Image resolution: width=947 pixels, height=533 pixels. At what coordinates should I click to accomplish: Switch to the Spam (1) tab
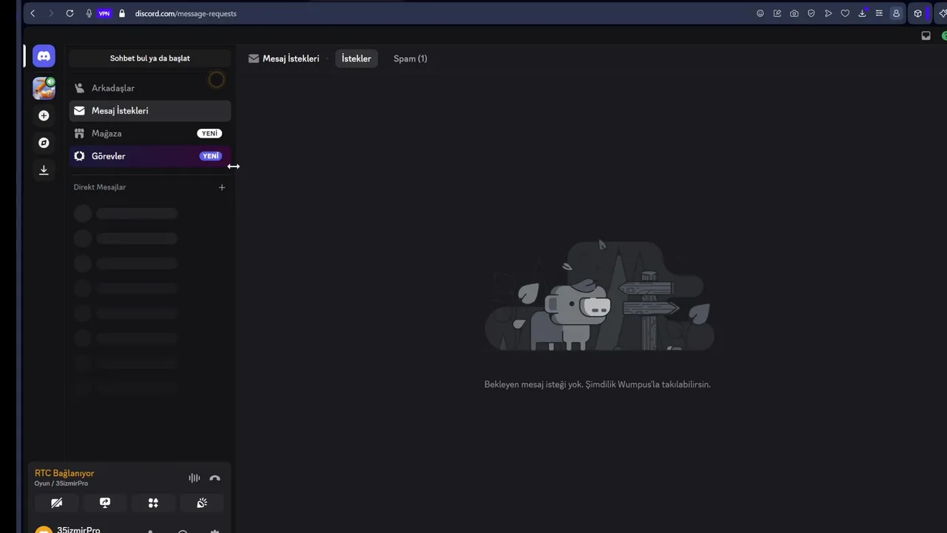coord(411,58)
